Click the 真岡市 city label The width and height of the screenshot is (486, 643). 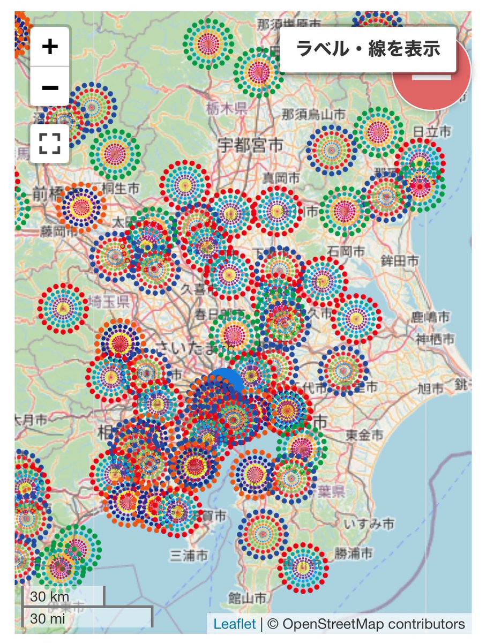click(281, 177)
